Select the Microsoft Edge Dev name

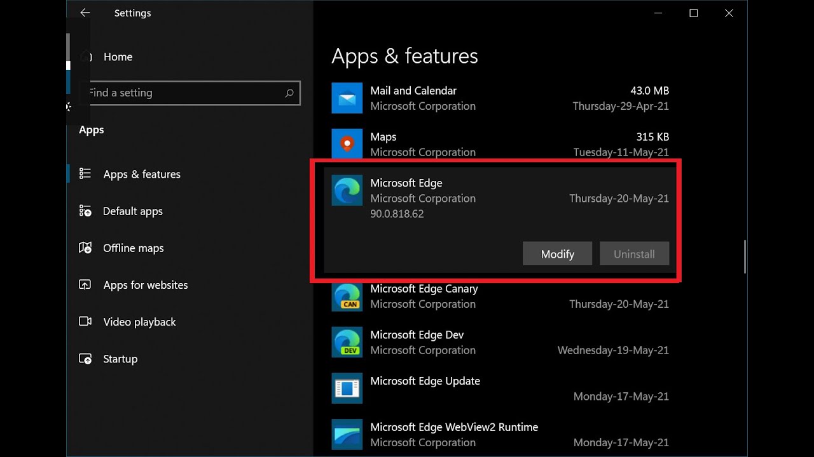pos(417,334)
